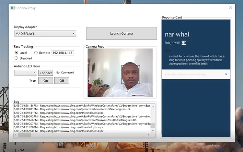Viewport: 243px width, 152px height.
Task: Click log entry at 7:51:29.542PM
Action: (82, 116)
